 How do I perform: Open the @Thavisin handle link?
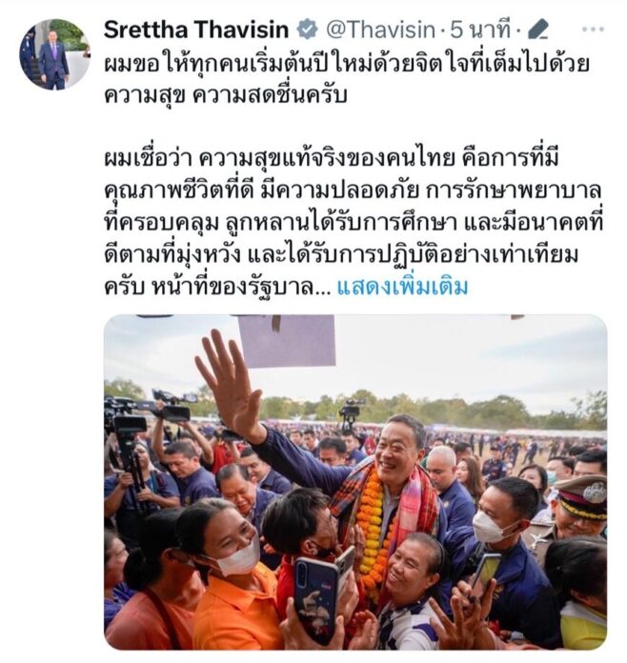[380, 30]
